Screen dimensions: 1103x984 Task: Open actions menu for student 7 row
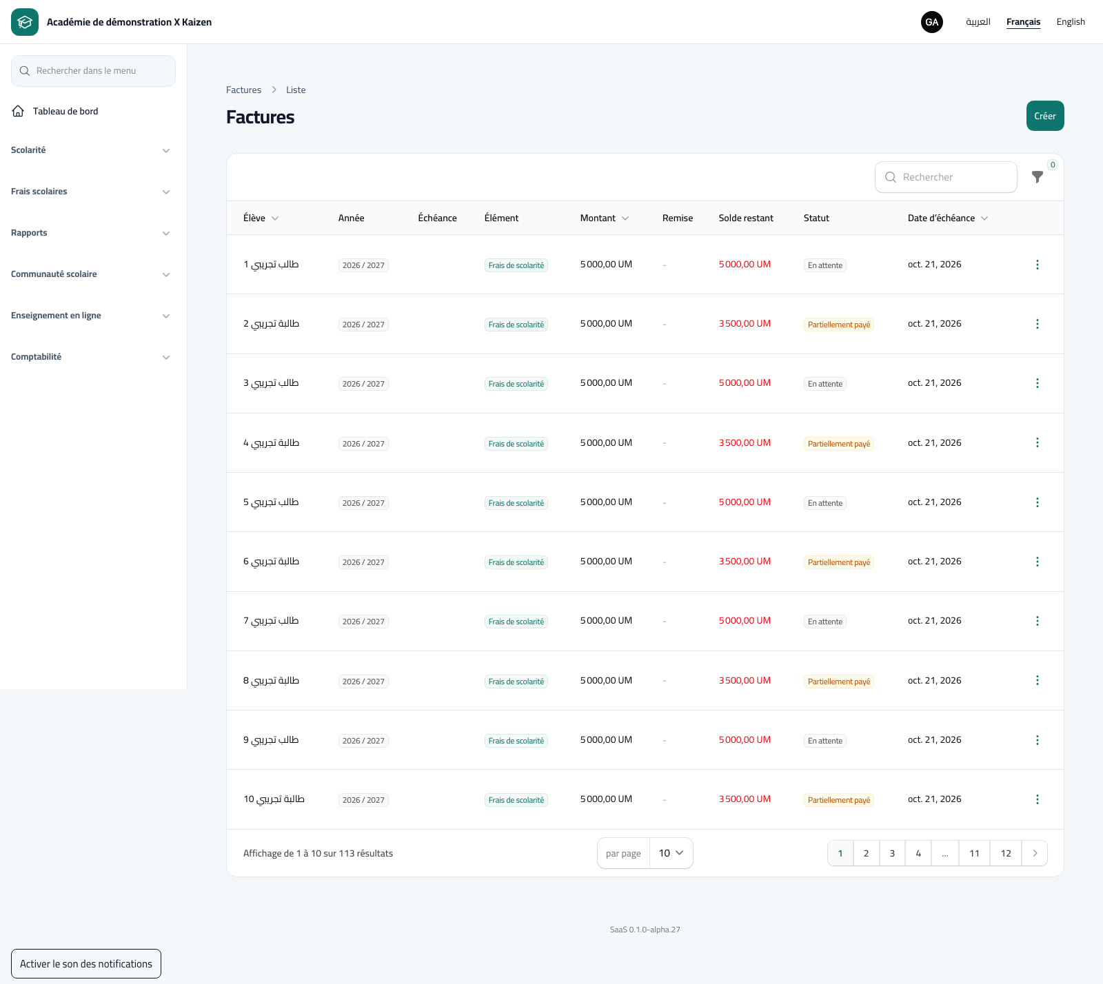[x=1038, y=621]
